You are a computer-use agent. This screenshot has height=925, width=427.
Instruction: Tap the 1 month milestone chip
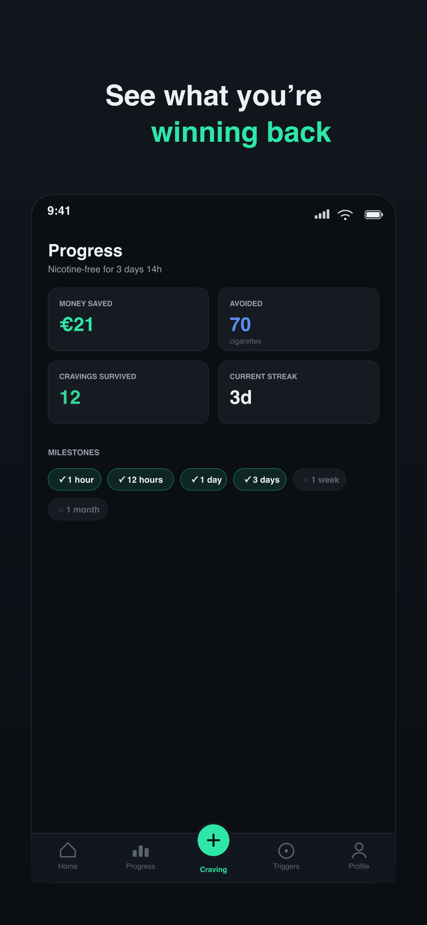point(78,509)
